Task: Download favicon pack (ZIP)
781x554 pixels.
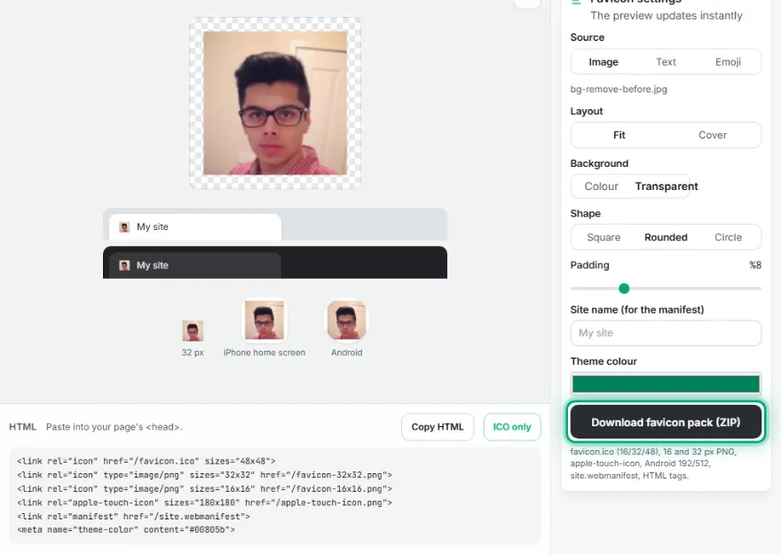Action: click(x=666, y=422)
